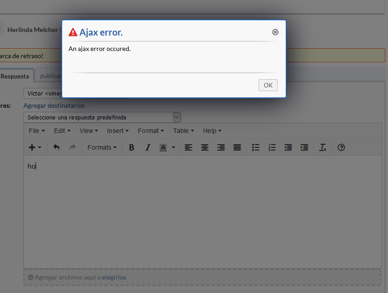Open the Help menu in the editor
The image size is (388, 293).
click(212, 131)
